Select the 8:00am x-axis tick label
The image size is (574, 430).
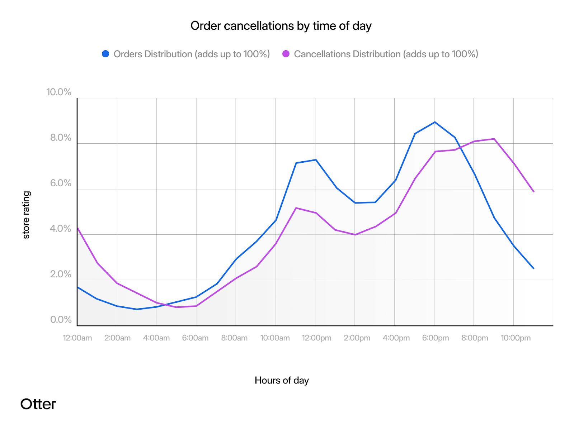coord(234,338)
